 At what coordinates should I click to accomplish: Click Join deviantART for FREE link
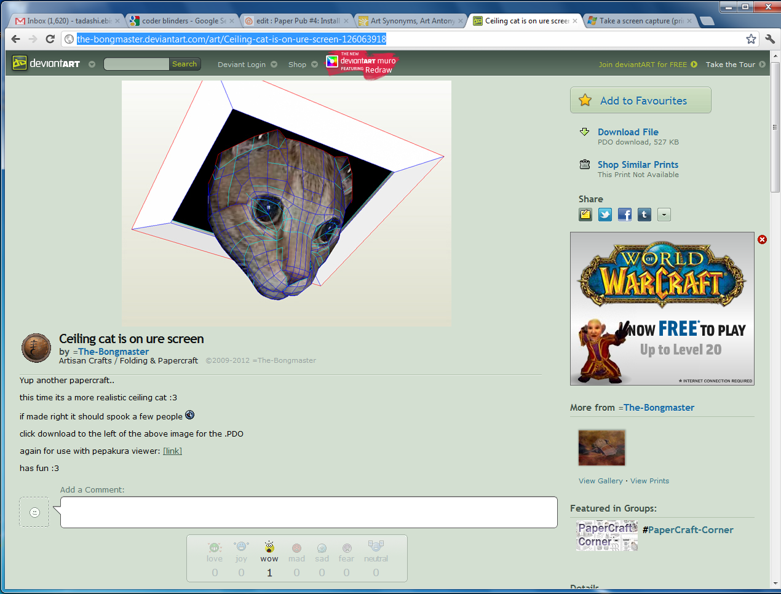click(x=643, y=64)
